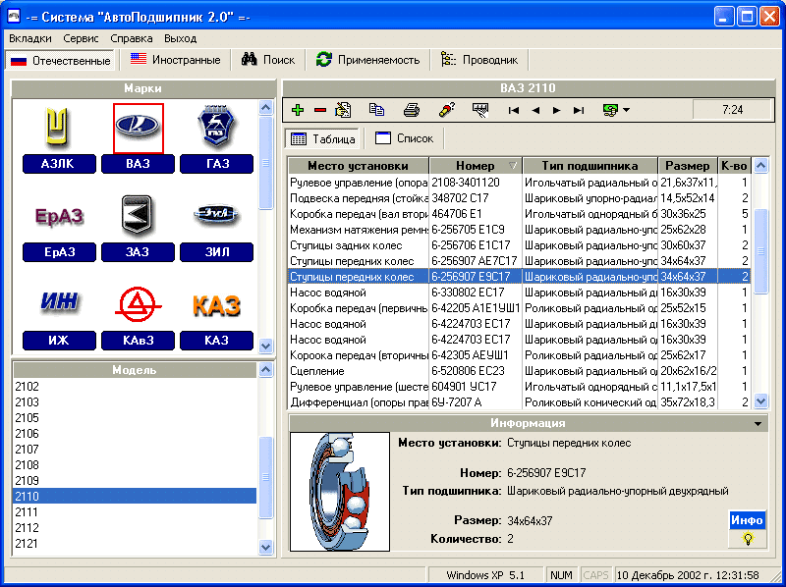
Task: Go to the last record arrow
Action: (x=579, y=110)
